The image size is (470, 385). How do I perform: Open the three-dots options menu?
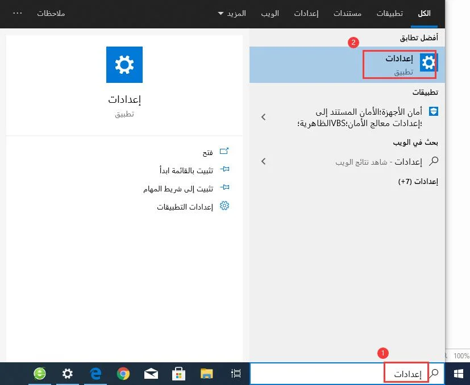(x=18, y=13)
